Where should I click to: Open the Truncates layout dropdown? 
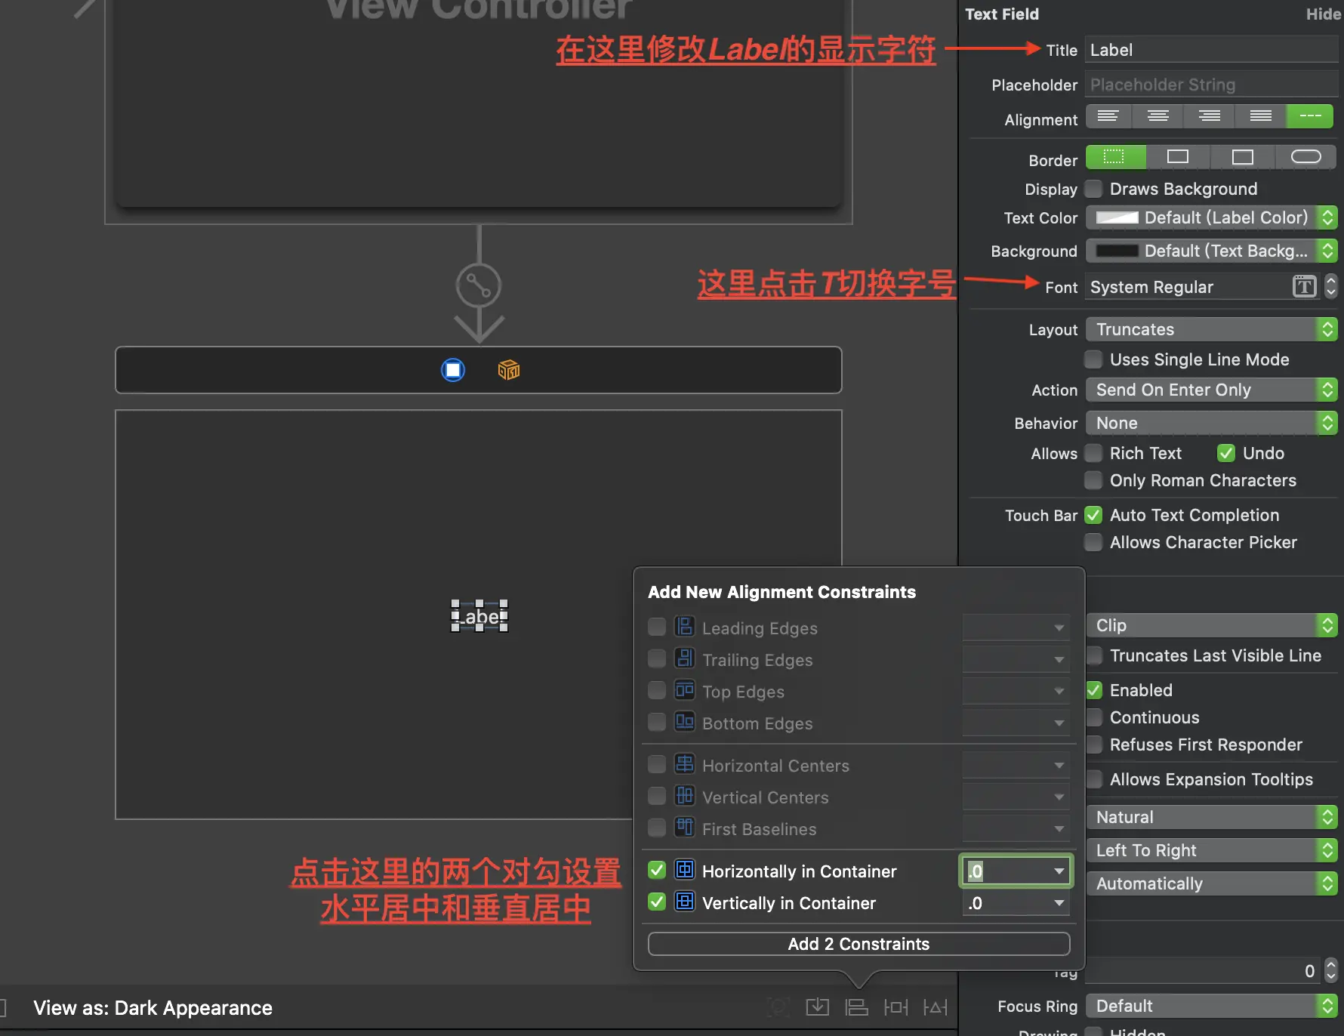point(1210,329)
